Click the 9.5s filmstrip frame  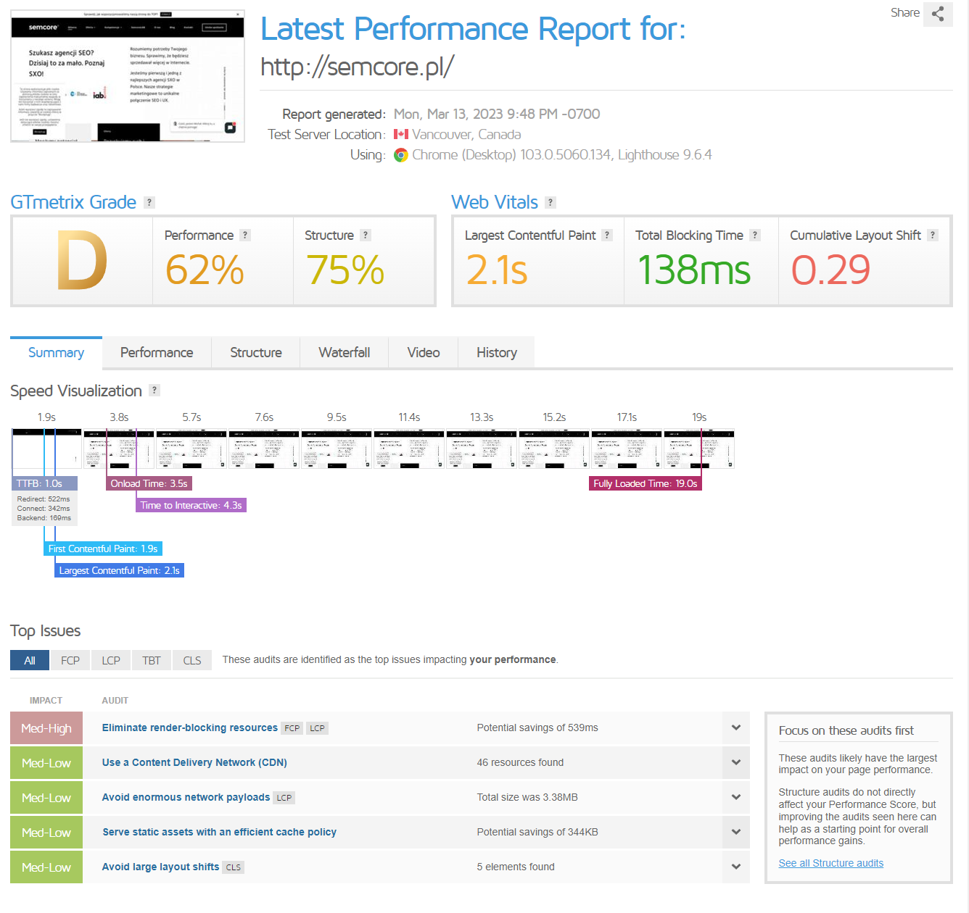337,449
